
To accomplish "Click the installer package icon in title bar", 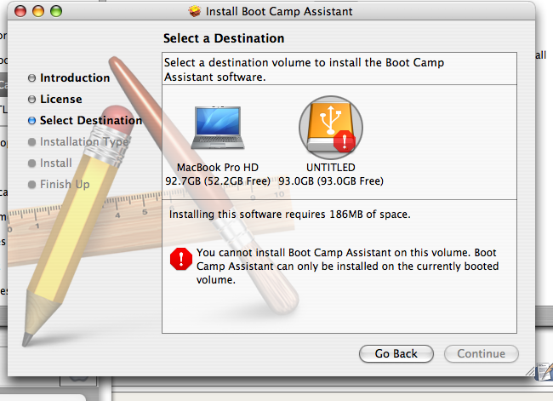I will (x=195, y=11).
